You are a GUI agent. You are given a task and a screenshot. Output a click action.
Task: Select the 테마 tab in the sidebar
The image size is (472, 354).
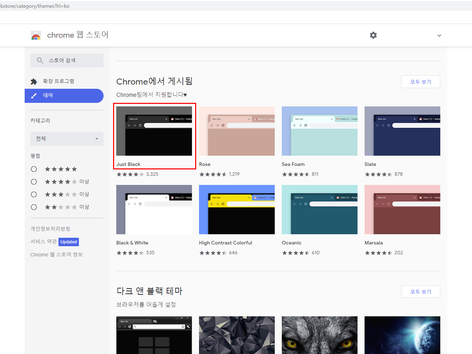click(64, 96)
